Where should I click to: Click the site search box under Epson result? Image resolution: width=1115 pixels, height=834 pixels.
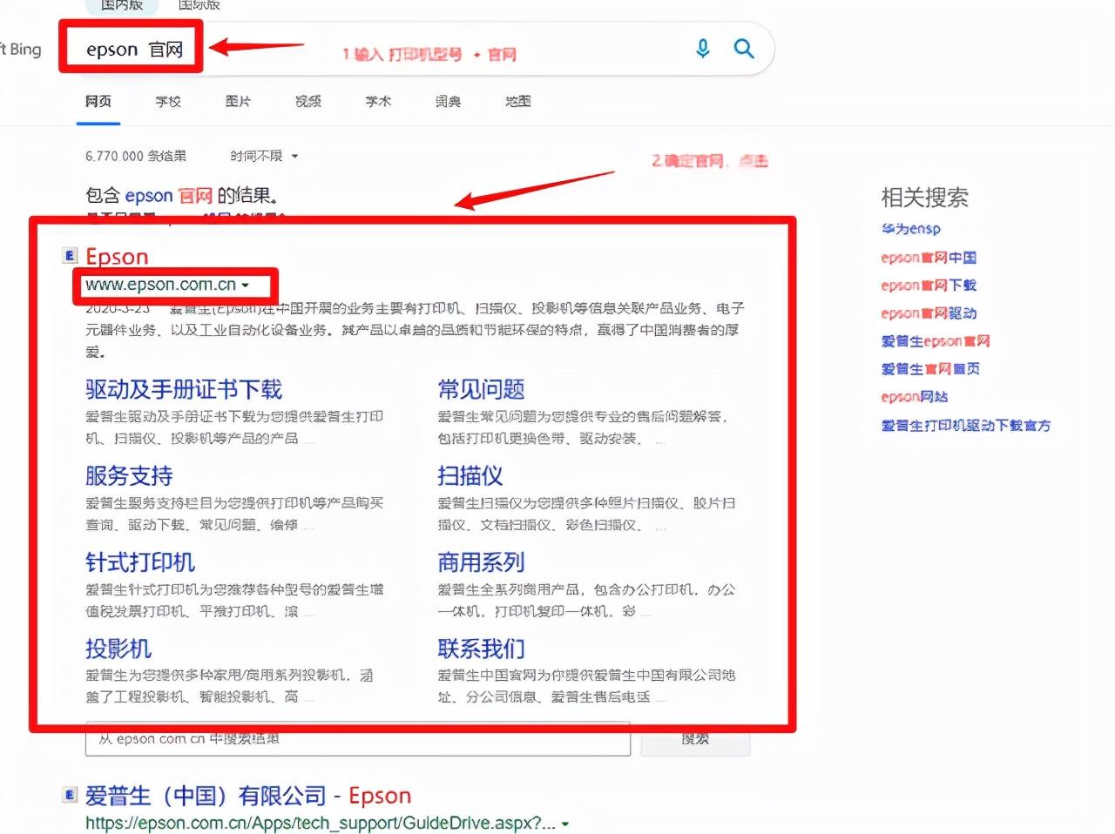pos(358,739)
